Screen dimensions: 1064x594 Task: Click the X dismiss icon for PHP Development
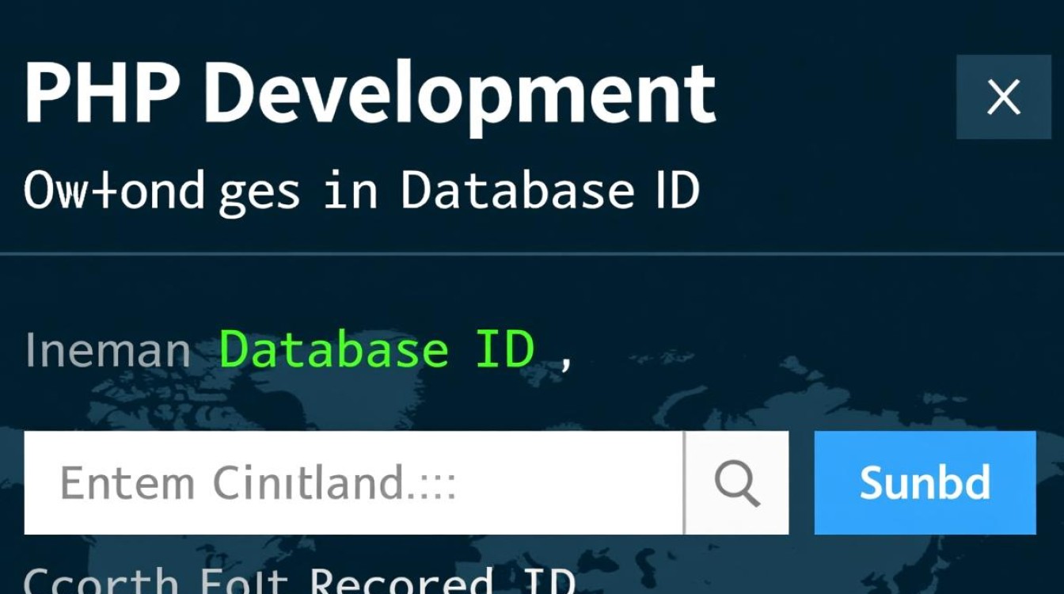(x=1003, y=97)
